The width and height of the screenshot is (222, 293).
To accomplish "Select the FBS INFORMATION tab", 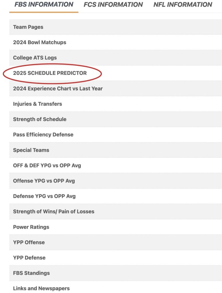I will click(x=44, y=5).
